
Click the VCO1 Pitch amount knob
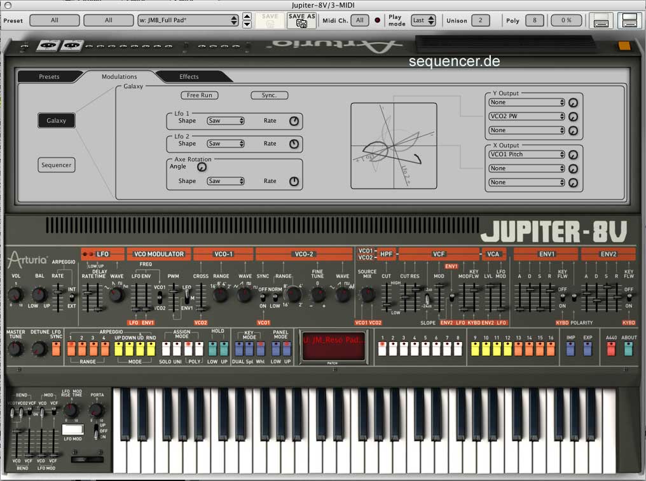point(573,155)
